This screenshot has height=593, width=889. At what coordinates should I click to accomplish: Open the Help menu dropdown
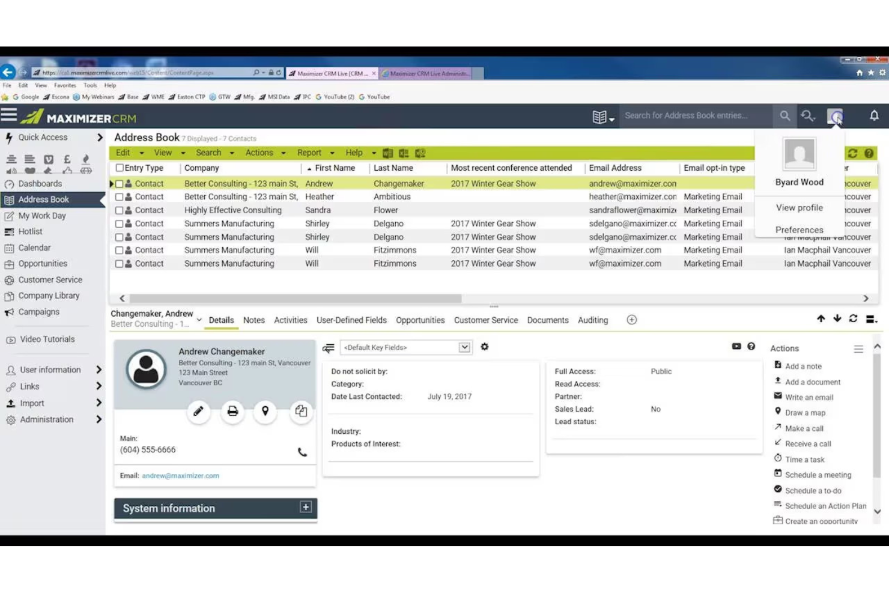tap(360, 153)
